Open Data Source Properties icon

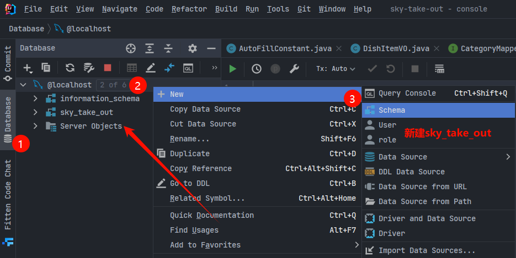89,68
